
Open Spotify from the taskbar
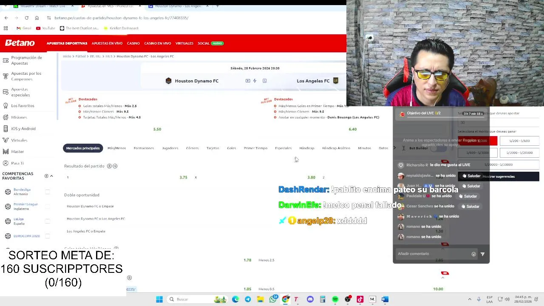[x=335, y=299]
